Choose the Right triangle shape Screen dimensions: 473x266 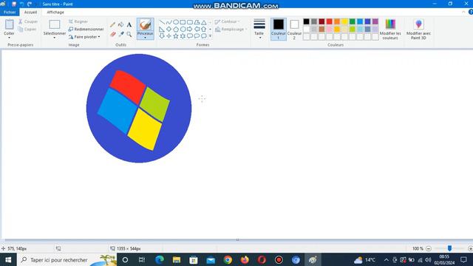pos(162,30)
